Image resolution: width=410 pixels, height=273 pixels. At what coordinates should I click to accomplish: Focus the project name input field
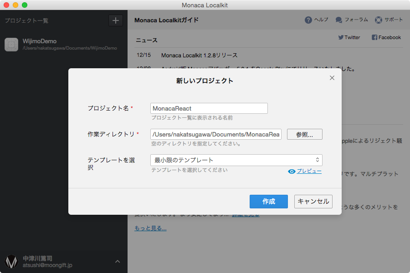click(x=209, y=108)
